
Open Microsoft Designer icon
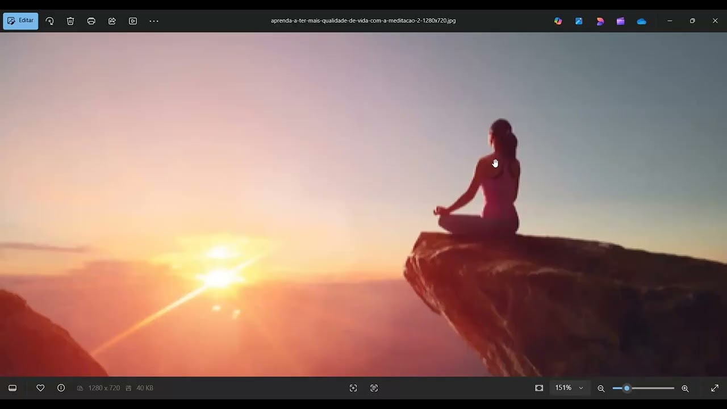(x=600, y=21)
